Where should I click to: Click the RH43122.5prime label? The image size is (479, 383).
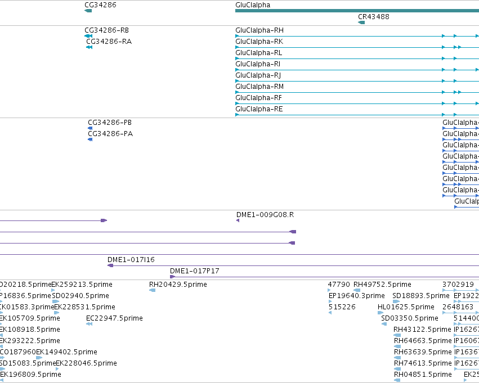[x=422, y=330]
